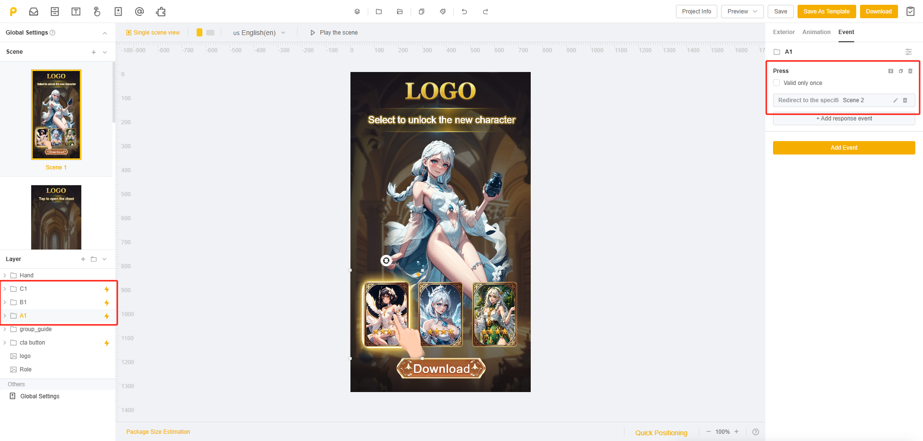923x441 pixels.
Task: Click the lightning icon on cta button
Action: pyautogui.click(x=107, y=343)
